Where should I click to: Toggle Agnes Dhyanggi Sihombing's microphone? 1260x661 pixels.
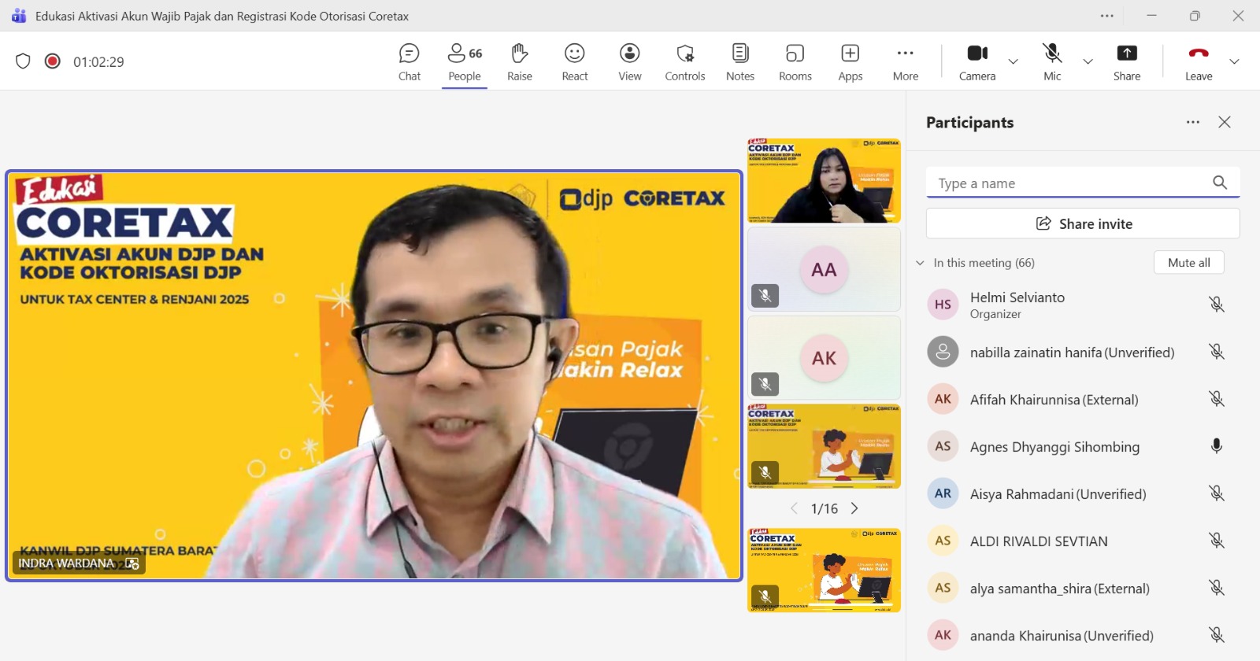coord(1217,446)
